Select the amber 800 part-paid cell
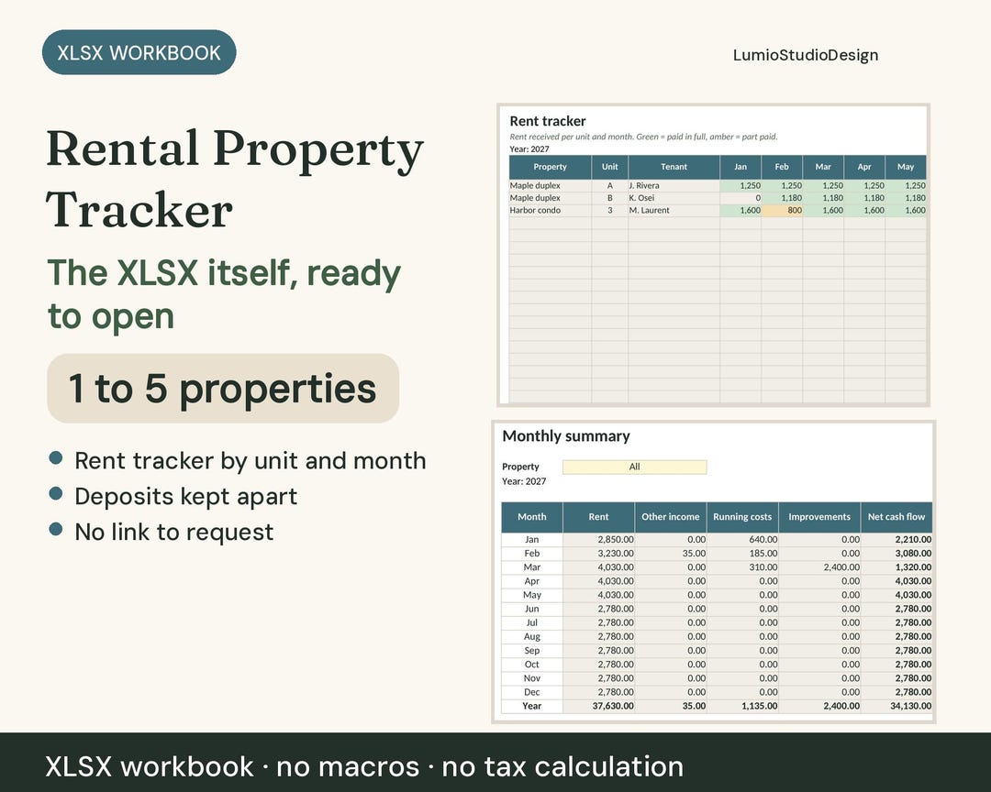This screenshot has height=792, width=991. 782,210
